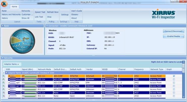The width and height of the screenshot is (187, 102).
Task: Sort by the Frequency column header
Action: (x=142, y=69)
